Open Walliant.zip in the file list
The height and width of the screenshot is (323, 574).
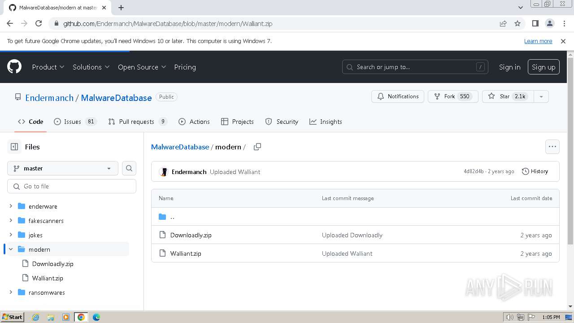point(186,253)
